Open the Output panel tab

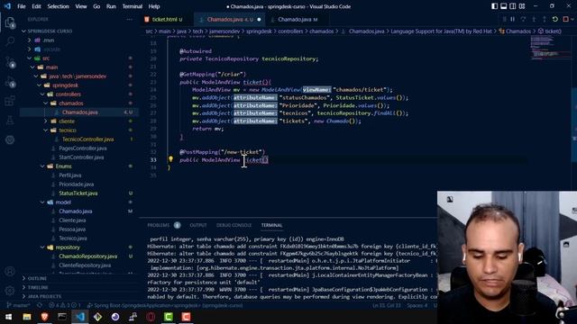198,225
